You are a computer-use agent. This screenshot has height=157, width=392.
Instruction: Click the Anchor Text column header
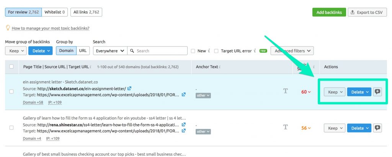pos(207,67)
